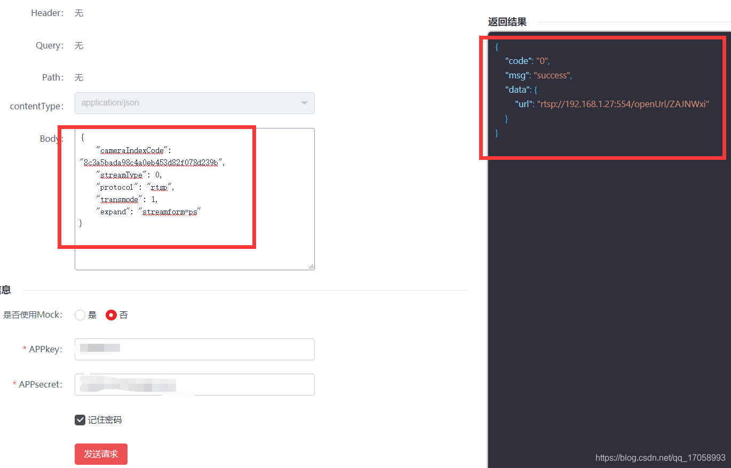731x468 pixels.
Task: Click the textarea resize handle corner
Action: click(311, 266)
